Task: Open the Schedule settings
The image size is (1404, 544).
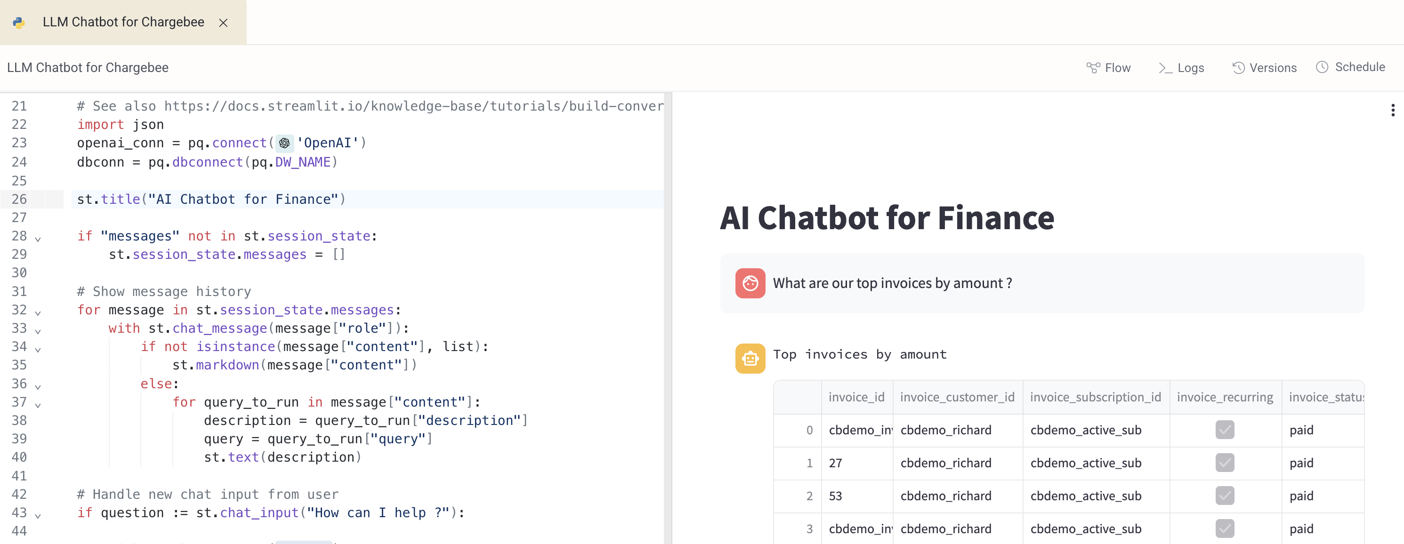Action: point(1351,67)
